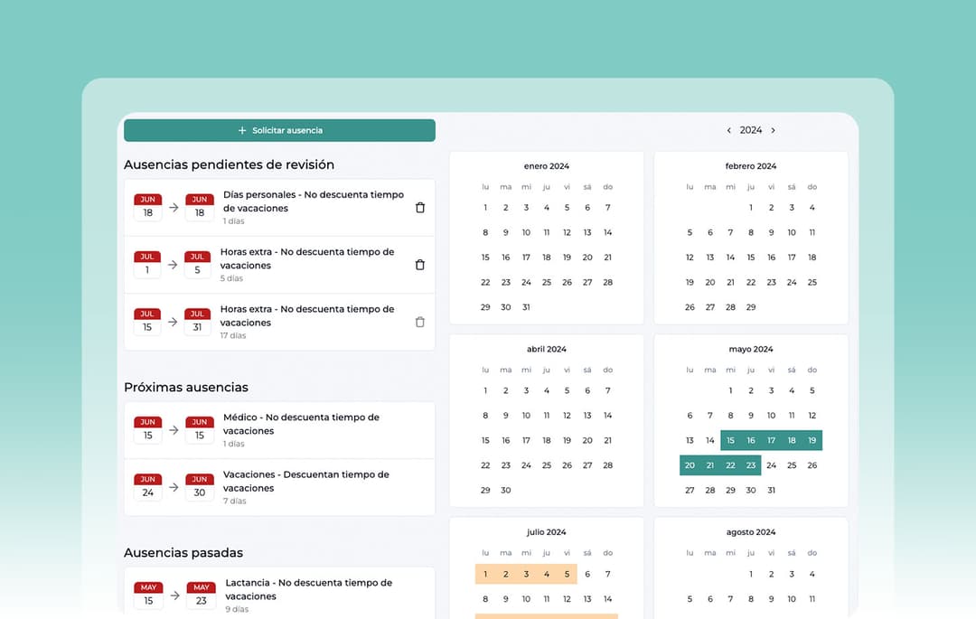Click the 'mayo 2024' month title

pyautogui.click(x=751, y=349)
